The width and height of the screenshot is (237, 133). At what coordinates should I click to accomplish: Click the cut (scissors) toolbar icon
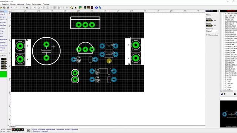pyautogui.click(x=20, y=7)
